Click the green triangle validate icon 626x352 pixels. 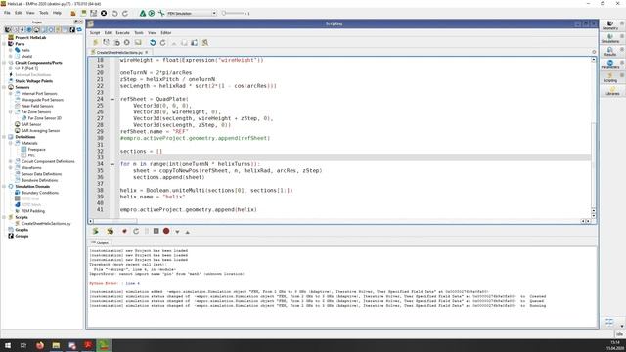click(x=143, y=13)
